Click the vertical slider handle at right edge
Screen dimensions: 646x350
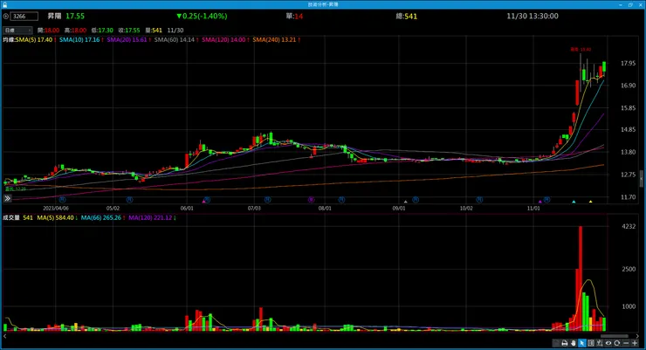click(642, 178)
